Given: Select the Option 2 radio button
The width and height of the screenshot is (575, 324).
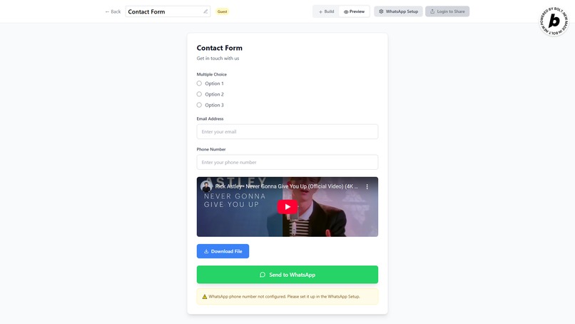Looking at the screenshot, I should pyautogui.click(x=199, y=94).
